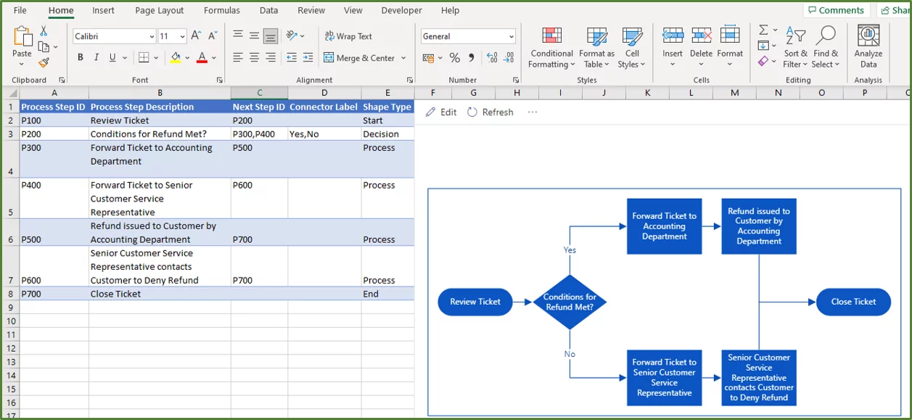Expand the Paste options arrow
Screen dimensions: 912x420
(x=22, y=64)
